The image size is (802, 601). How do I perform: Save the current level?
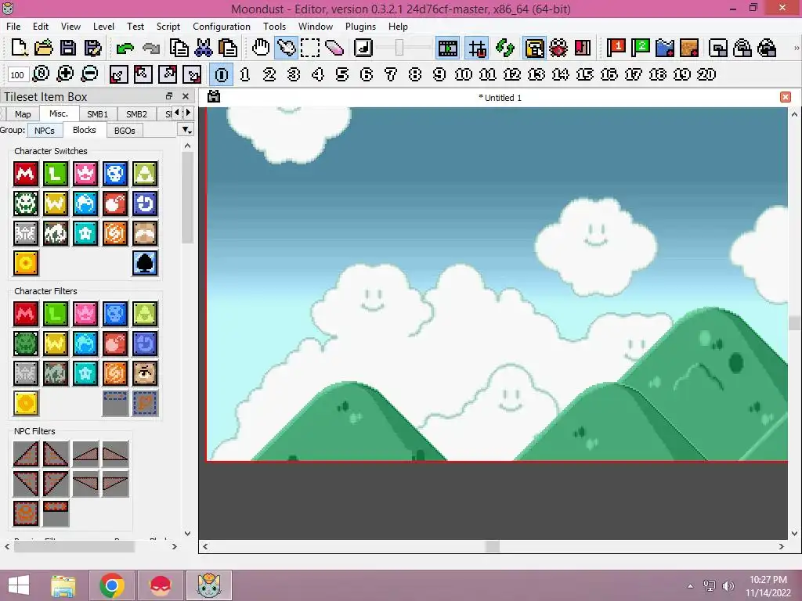[68, 48]
